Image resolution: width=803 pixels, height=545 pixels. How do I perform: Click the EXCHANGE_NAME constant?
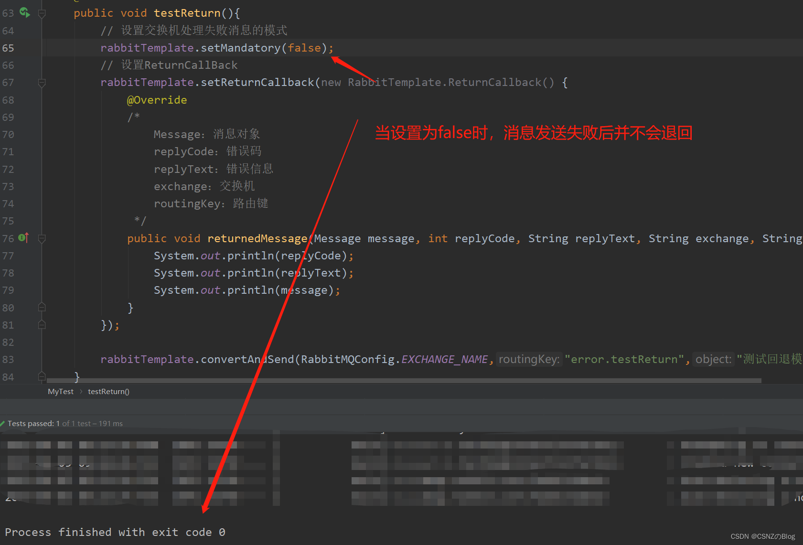click(x=444, y=359)
